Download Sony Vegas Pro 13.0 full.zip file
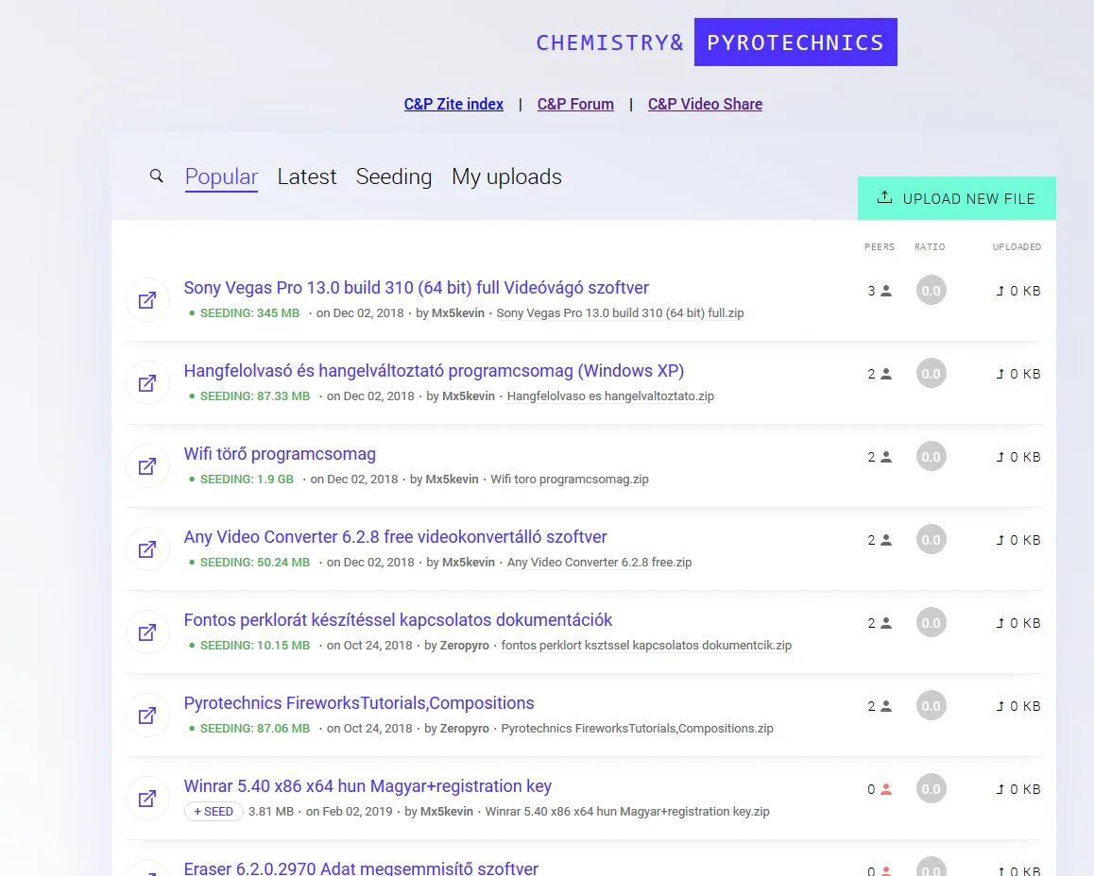The image size is (1094, 876). (x=620, y=312)
